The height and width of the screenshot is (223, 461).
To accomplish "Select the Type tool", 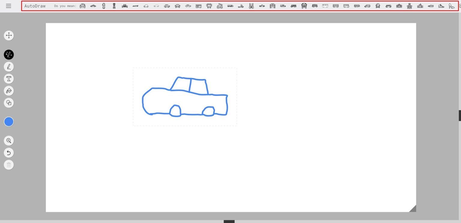I will tap(9, 79).
